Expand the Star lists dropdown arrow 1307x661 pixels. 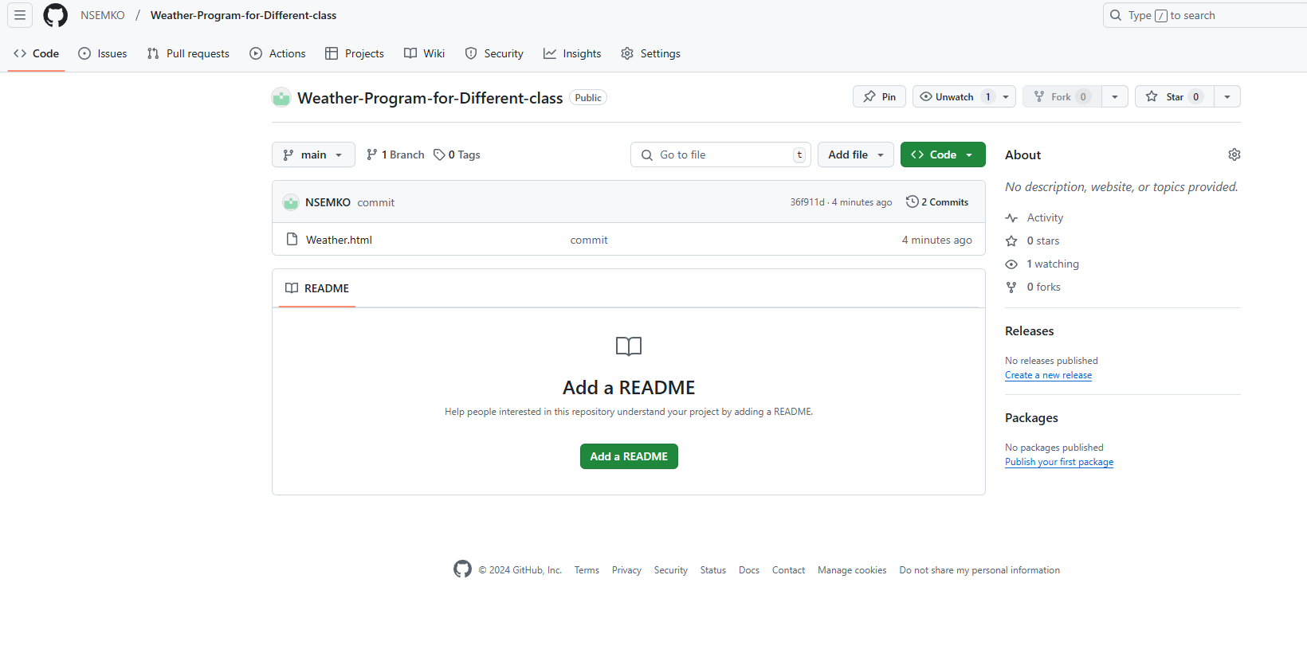click(1227, 96)
